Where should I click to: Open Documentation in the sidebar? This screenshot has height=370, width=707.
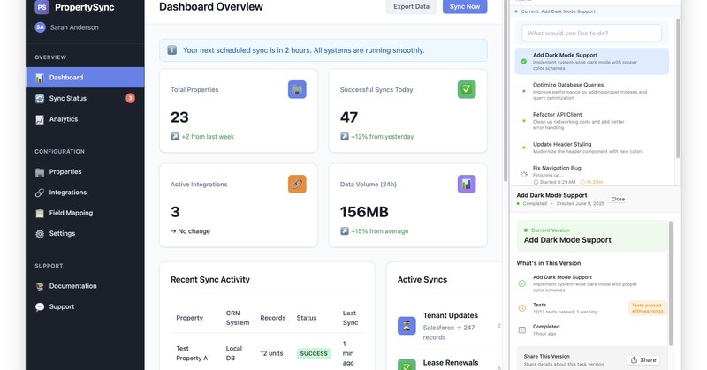click(x=85, y=286)
